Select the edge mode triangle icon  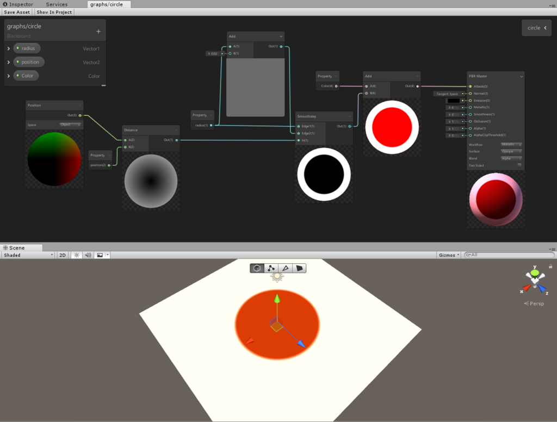click(x=285, y=268)
